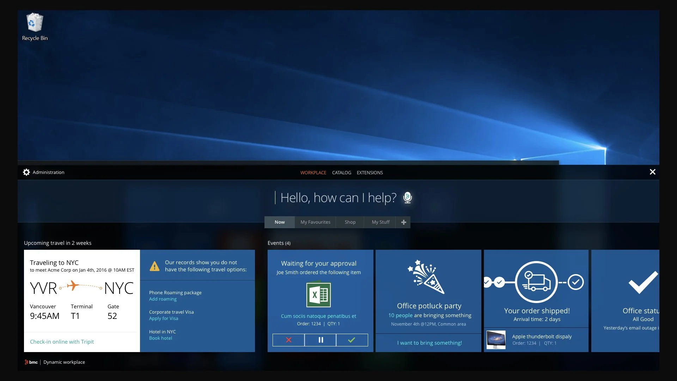The image size is (677, 381).
Task: Click the Apple thunderbolt display thumbnail
Action: [496, 340]
